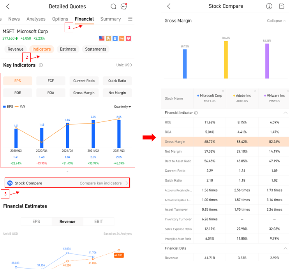Remove Adobe Inc from comparison
The image size is (289, 269).
click(x=255, y=91)
